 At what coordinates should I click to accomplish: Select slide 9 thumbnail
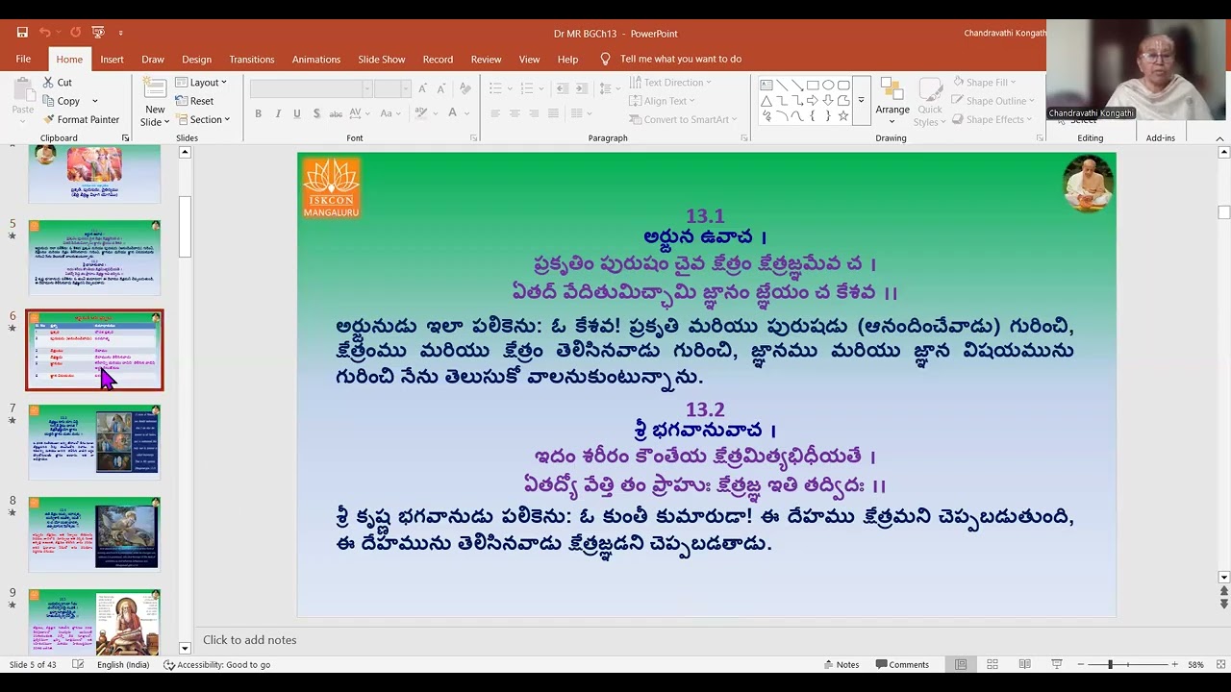point(94,622)
